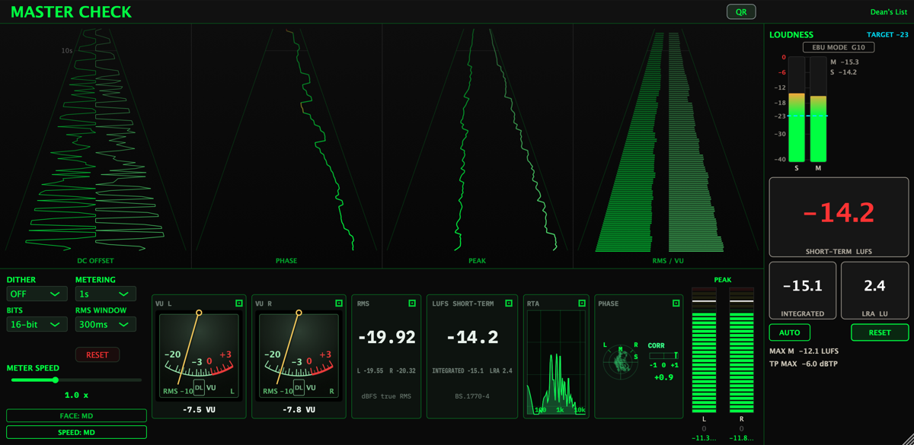914x445 pixels.
Task: Click the loudness S meter bar
Action: pos(797,109)
